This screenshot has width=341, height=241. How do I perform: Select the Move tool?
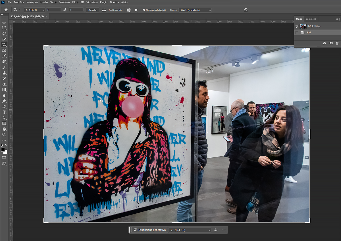[4, 22]
